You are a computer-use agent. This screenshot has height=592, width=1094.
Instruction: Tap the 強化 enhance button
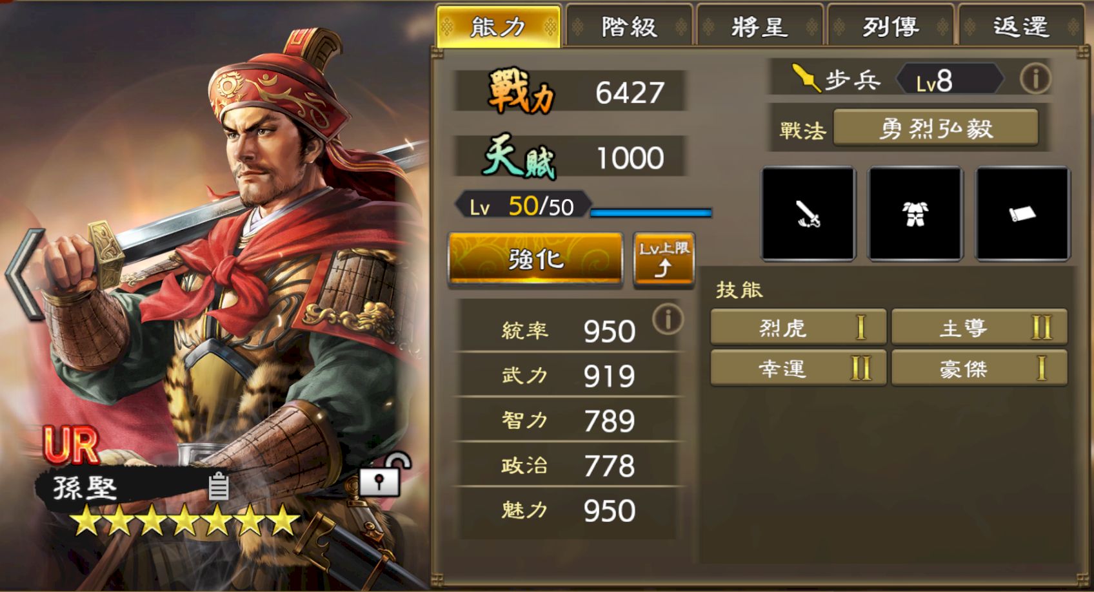[x=535, y=259]
